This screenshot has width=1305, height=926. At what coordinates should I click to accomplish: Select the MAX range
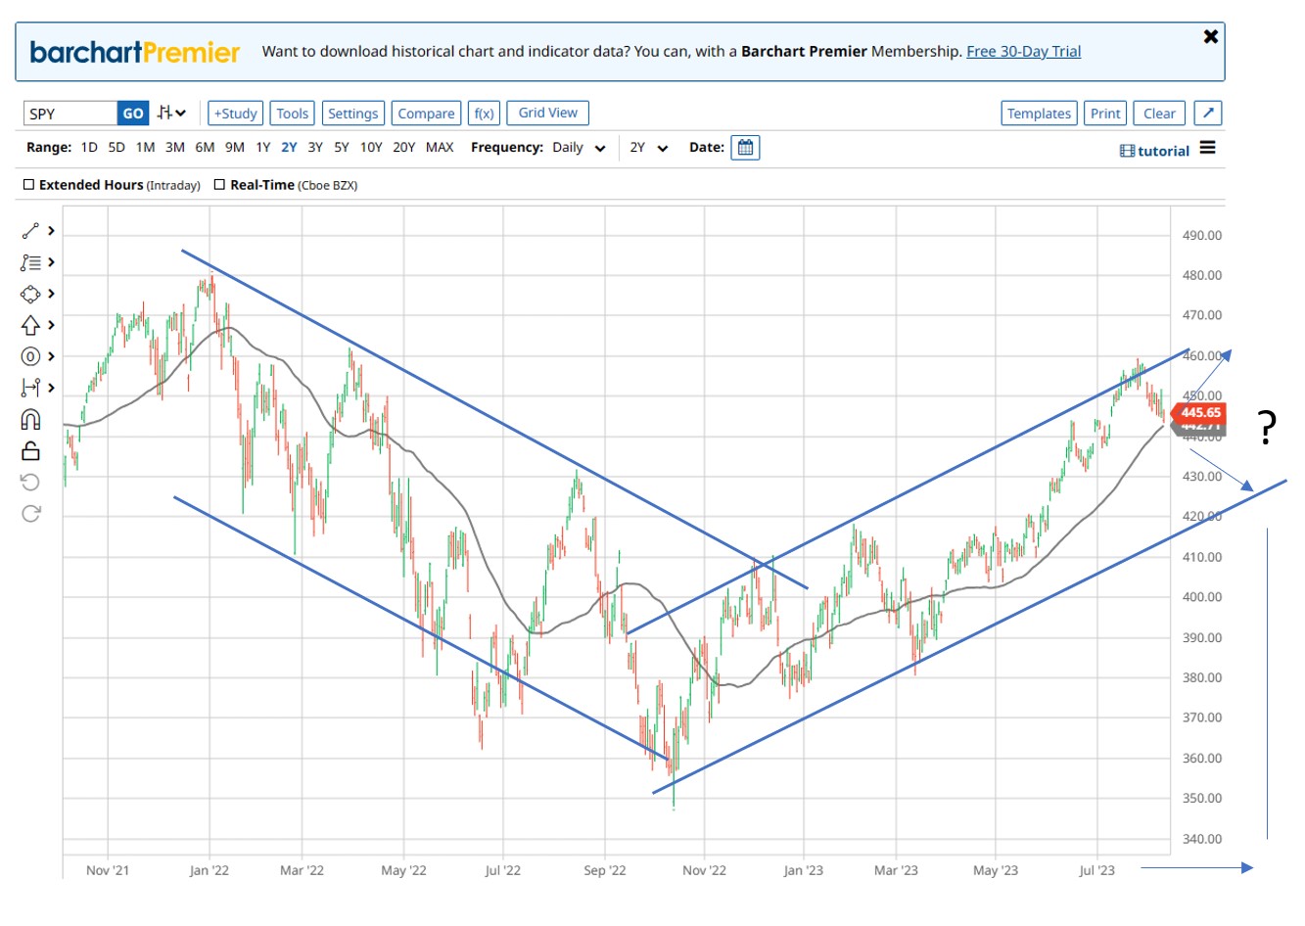[x=440, y=148]
